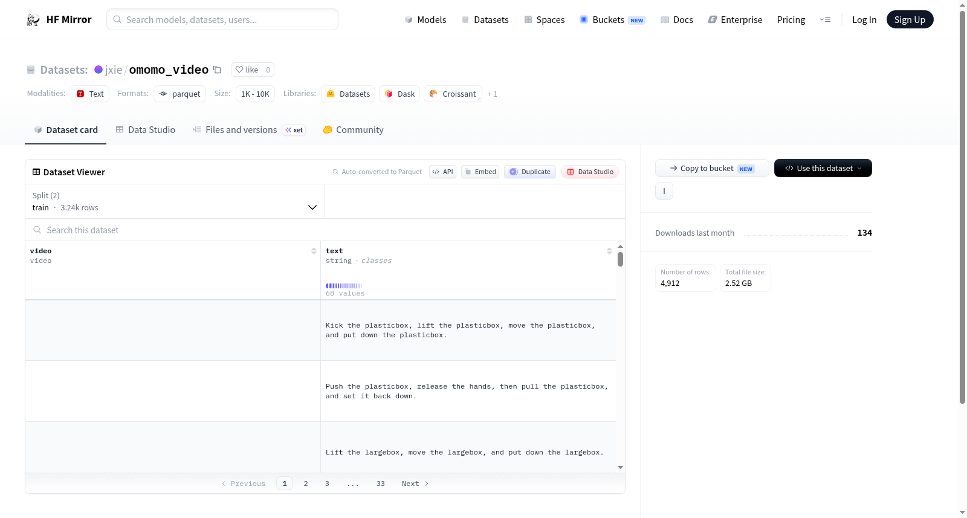Viewport: 967px width, 518px height.
Task: Select the 'Lift the largebox' text cell
Action: tap(468, 447)
